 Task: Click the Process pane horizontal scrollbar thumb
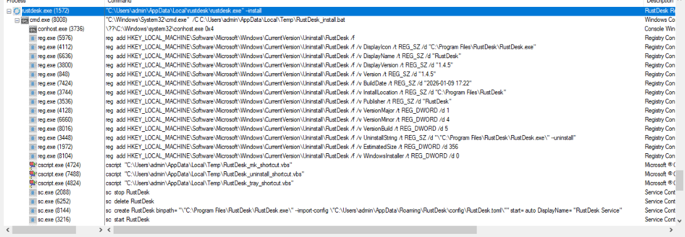44,229
